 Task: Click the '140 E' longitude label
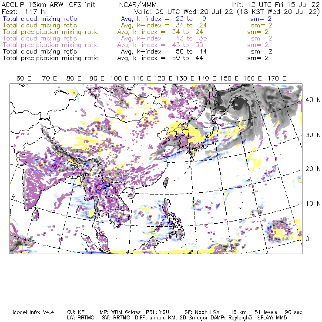pyautogui.click(x=207, y=78)
